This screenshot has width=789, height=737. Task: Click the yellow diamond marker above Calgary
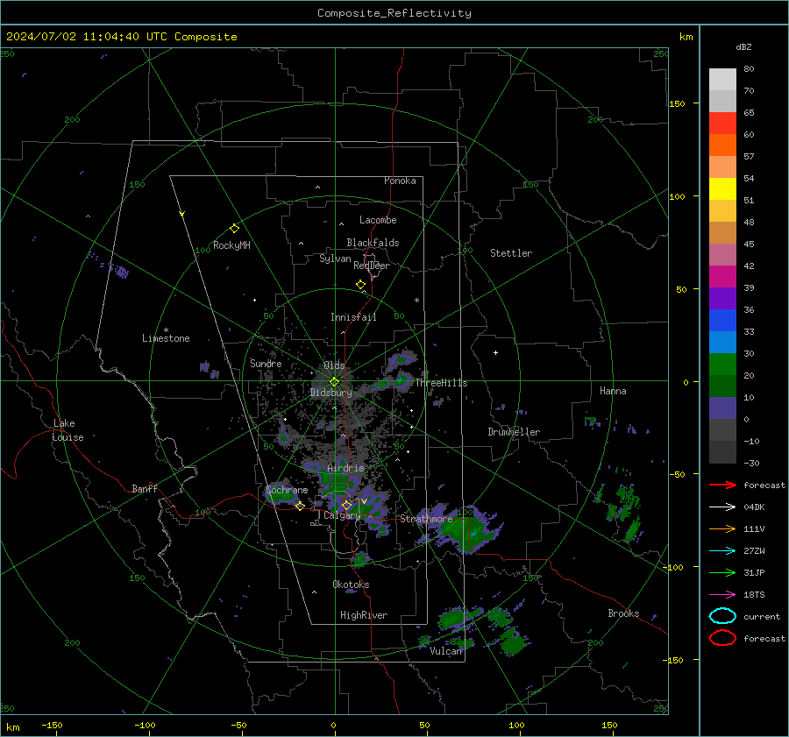pyautogui.click(x=346, y=505)
